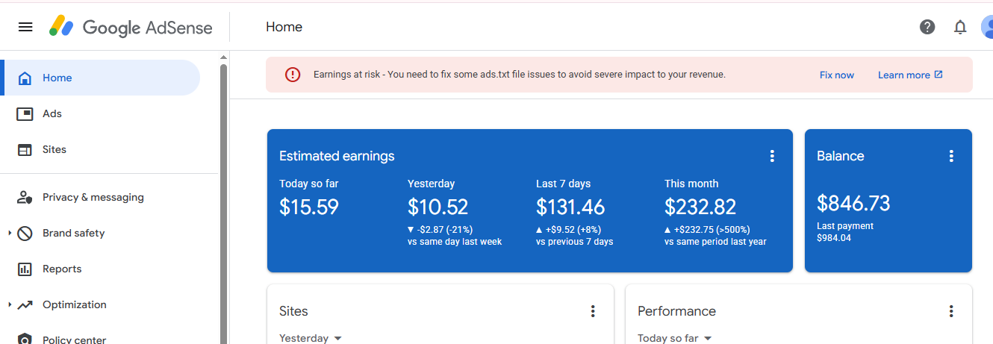
Task: Open Balance card three-dot menu
Action: click(951, 156)
